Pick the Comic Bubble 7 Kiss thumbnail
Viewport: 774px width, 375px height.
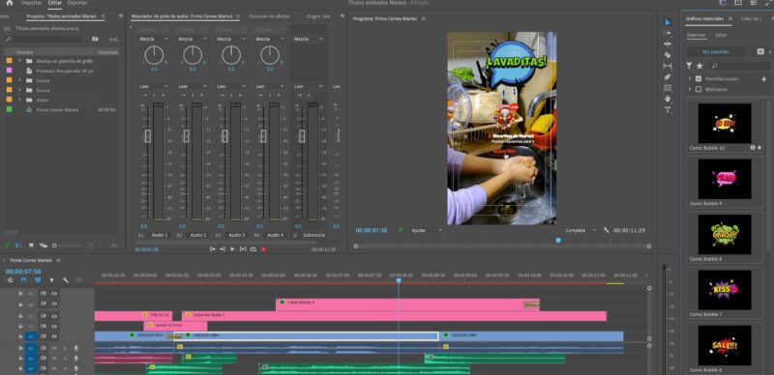pyautogui.click(x=724, y=290)
